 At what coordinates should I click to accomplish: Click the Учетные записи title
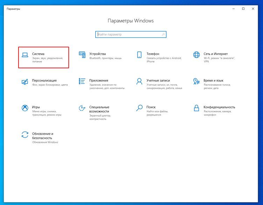tap(158, 80)
